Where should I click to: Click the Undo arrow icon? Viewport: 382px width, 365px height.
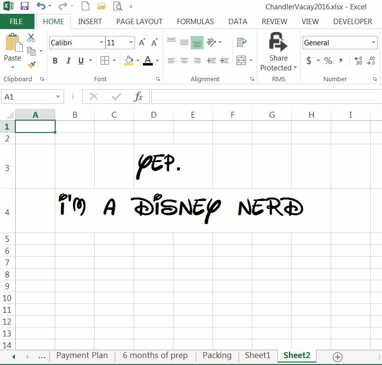point(41,6)
